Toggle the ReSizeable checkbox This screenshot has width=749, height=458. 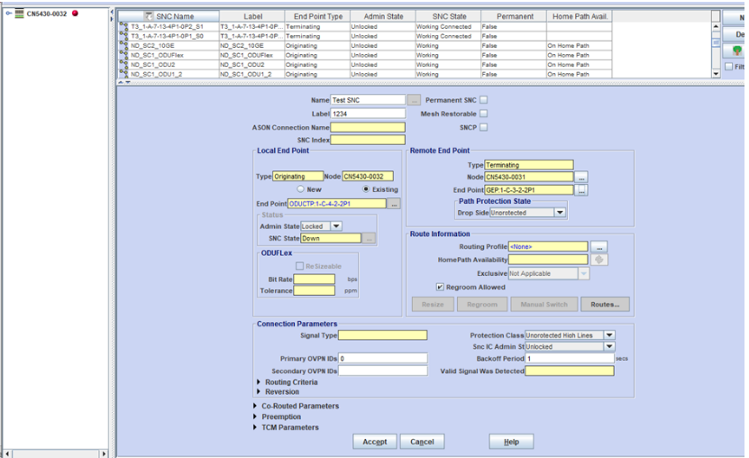point(299,266)
